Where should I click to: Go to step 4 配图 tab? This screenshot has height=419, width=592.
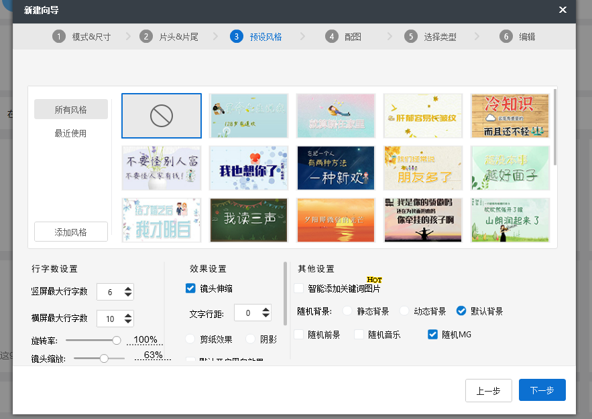[x=343, y=37]
